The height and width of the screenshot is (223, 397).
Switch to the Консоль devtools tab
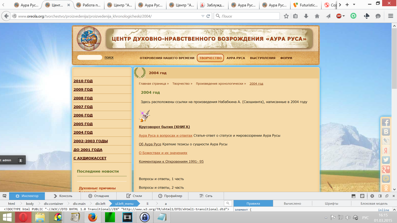pyautogui.click(x=63, y=196)
